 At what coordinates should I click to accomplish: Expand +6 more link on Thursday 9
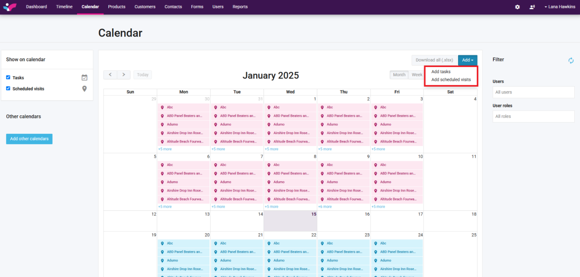click(325, 207)
